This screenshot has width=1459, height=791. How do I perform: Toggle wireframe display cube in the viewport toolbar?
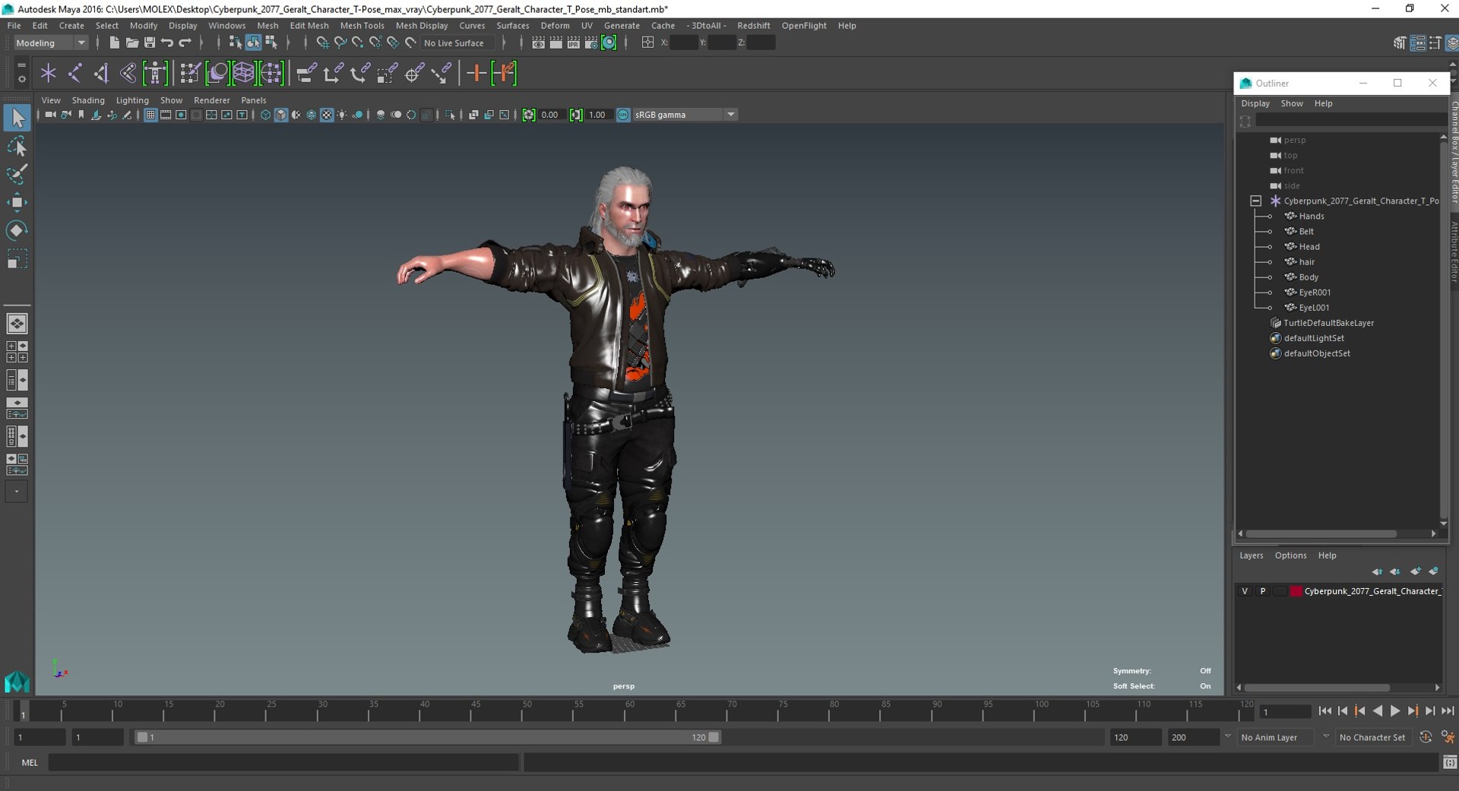tap(265, 115)
